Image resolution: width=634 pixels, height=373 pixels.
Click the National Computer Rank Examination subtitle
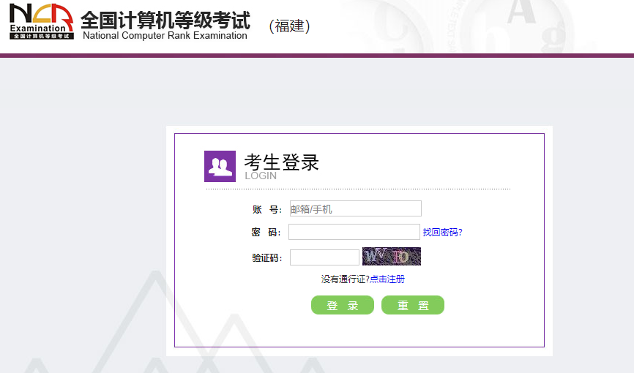[165, 36]
